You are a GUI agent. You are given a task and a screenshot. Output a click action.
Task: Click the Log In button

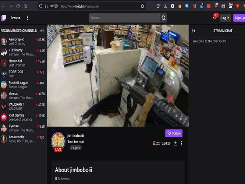(x=225, y=18)
